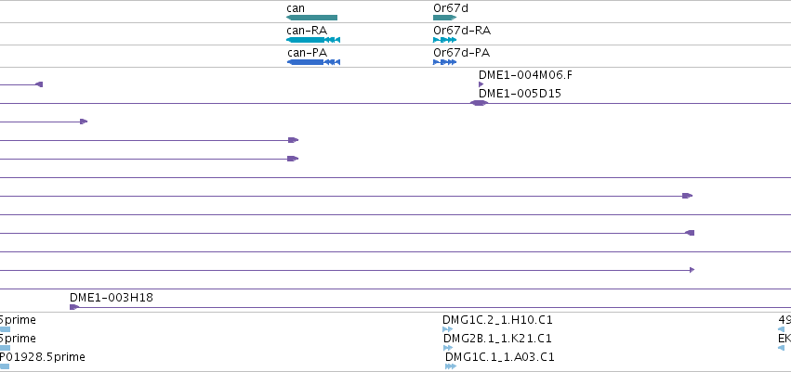Screen dimensions: 791x372
Task: Click the can-PA dark blue protein glyph
Action: pos(313,62)
